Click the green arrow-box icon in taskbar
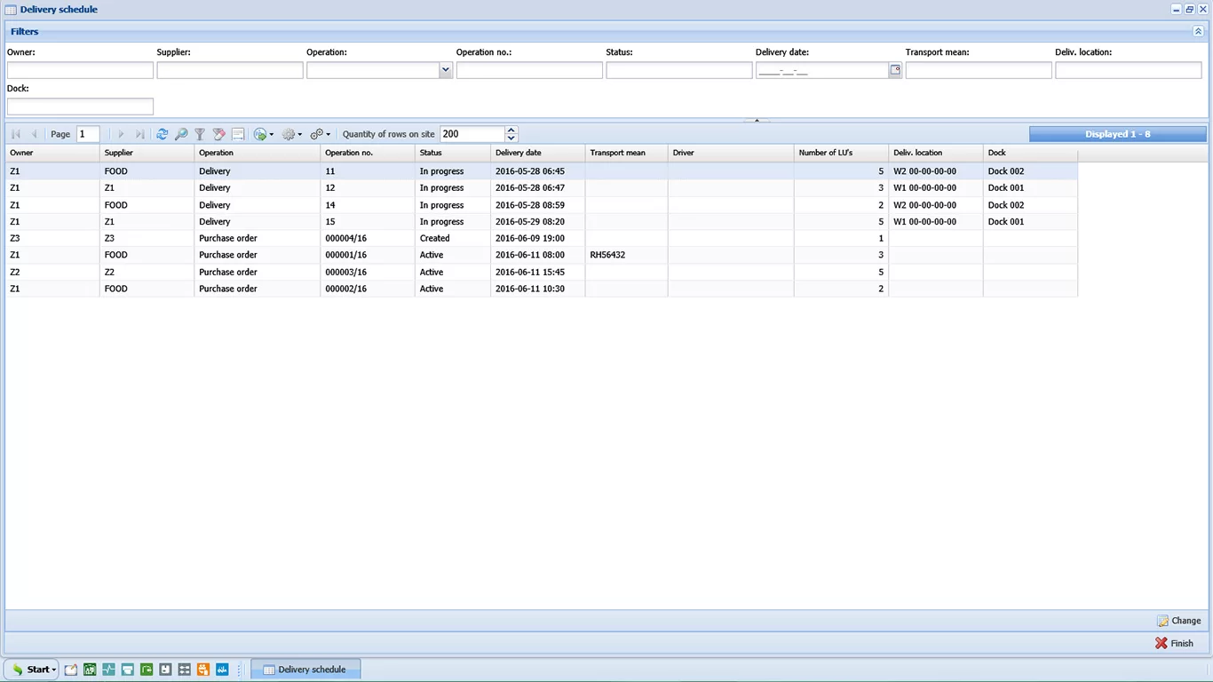1213x682 pixels. click(147, 670)
